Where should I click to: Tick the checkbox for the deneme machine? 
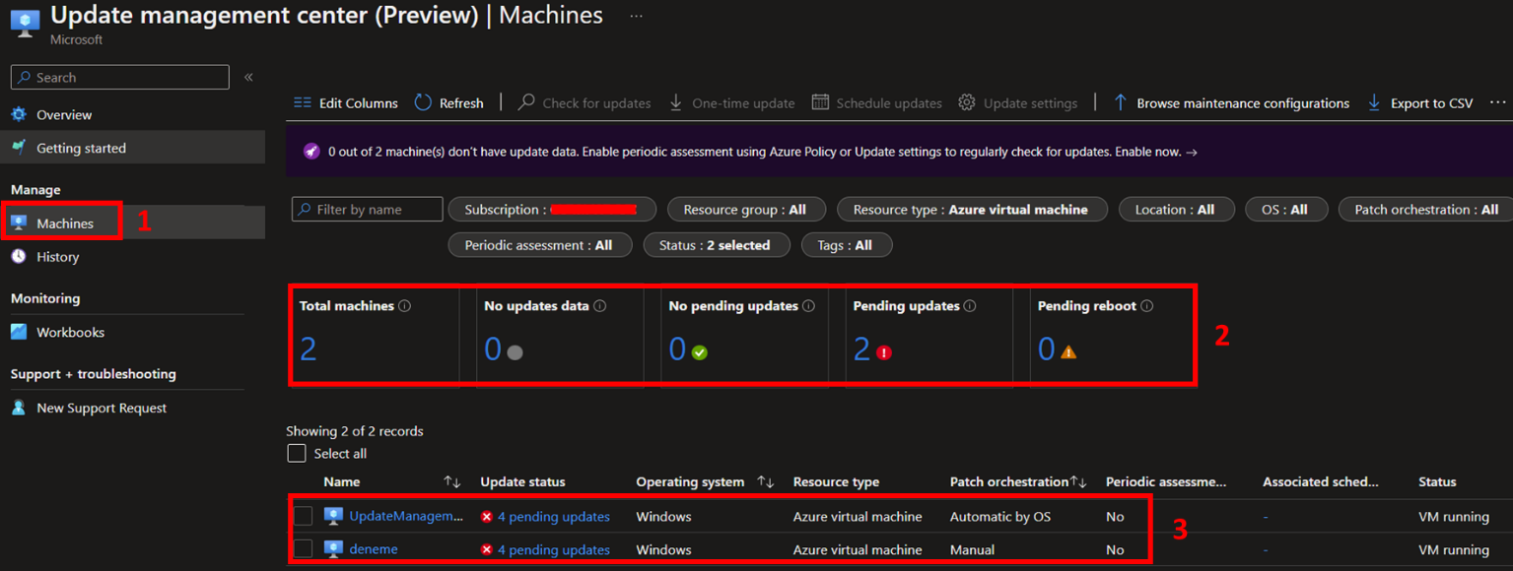[x=304, y=548]
